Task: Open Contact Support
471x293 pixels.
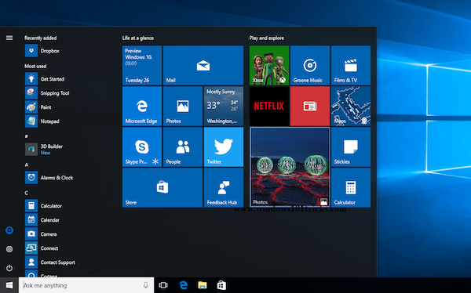Action: (50, 262)
